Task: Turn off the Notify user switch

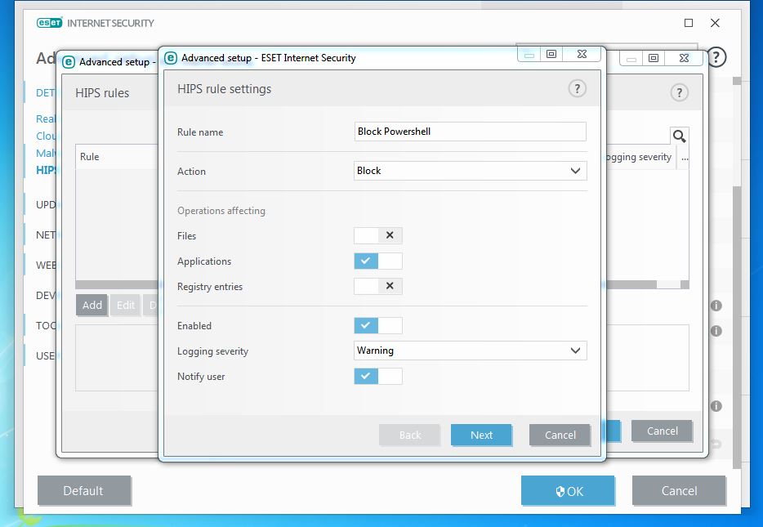Action: (x=378, y=376)
